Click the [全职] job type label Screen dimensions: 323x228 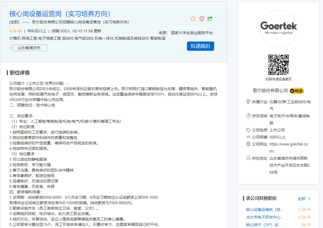tap(14, 22)
